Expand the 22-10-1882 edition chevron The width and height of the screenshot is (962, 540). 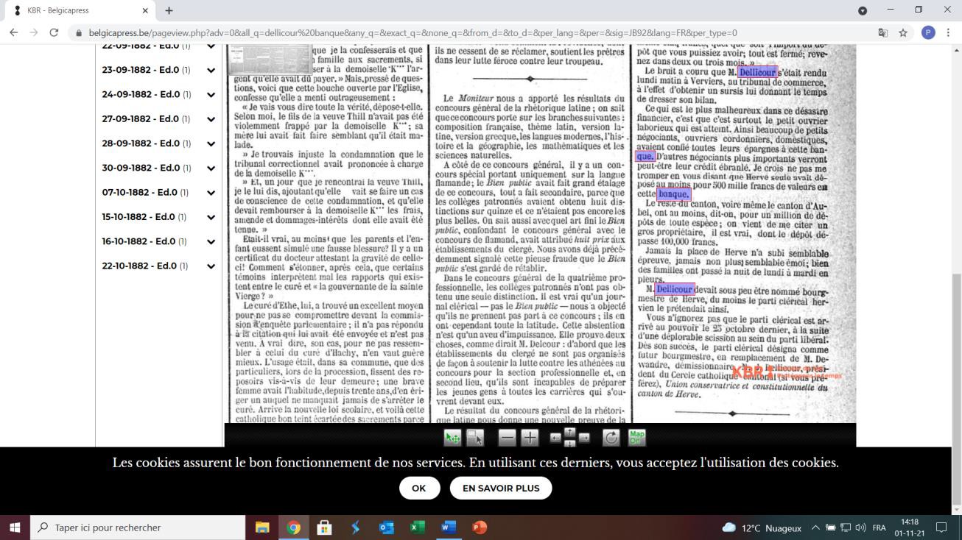[211, 266]
